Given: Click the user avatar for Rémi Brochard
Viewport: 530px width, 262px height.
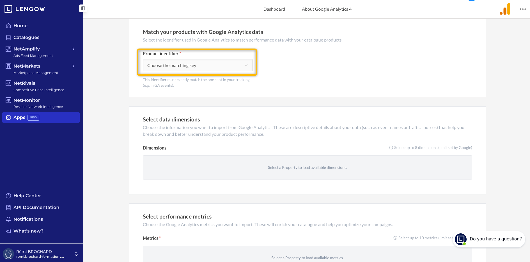Looking at the screenshot, I should (8, 254).
